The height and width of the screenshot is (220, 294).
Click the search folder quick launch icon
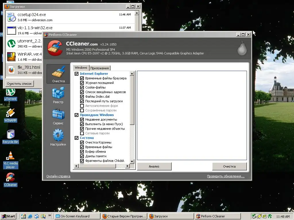coord(43,216)
